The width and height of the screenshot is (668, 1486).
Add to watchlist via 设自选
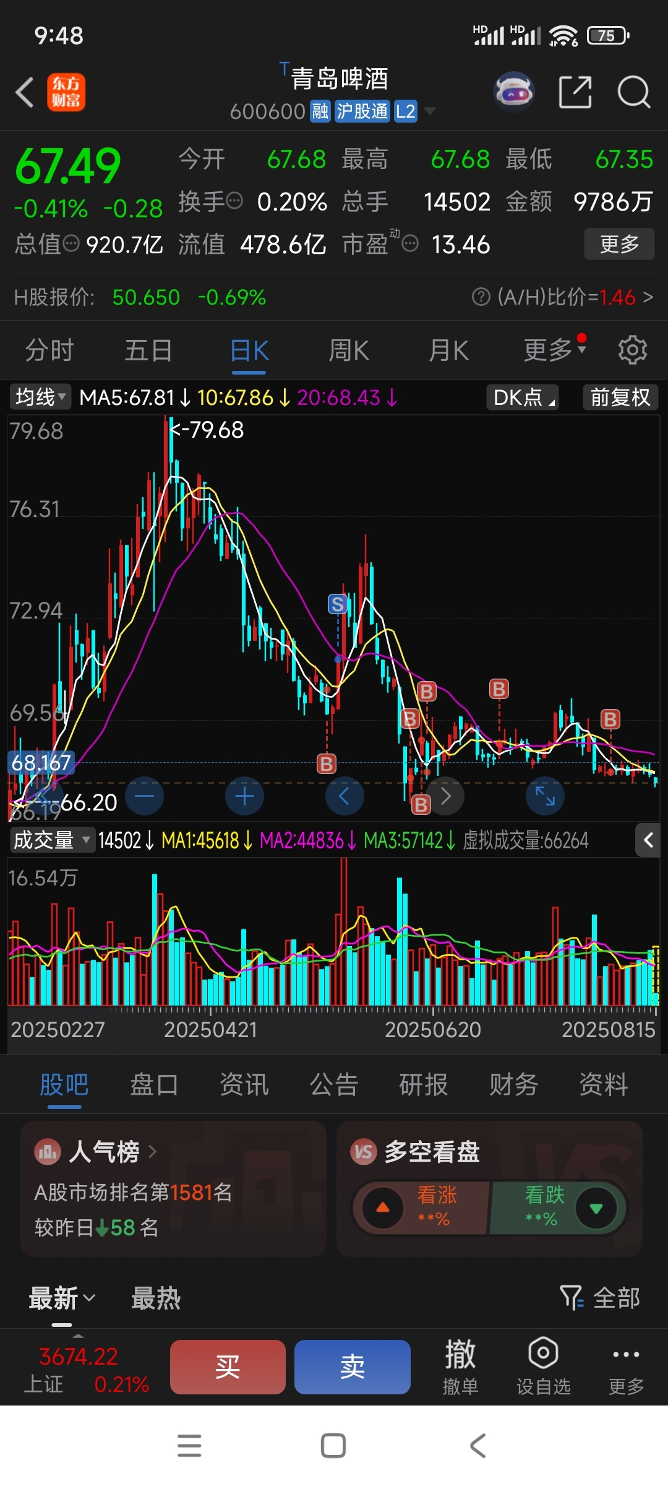pos(544,1367)
